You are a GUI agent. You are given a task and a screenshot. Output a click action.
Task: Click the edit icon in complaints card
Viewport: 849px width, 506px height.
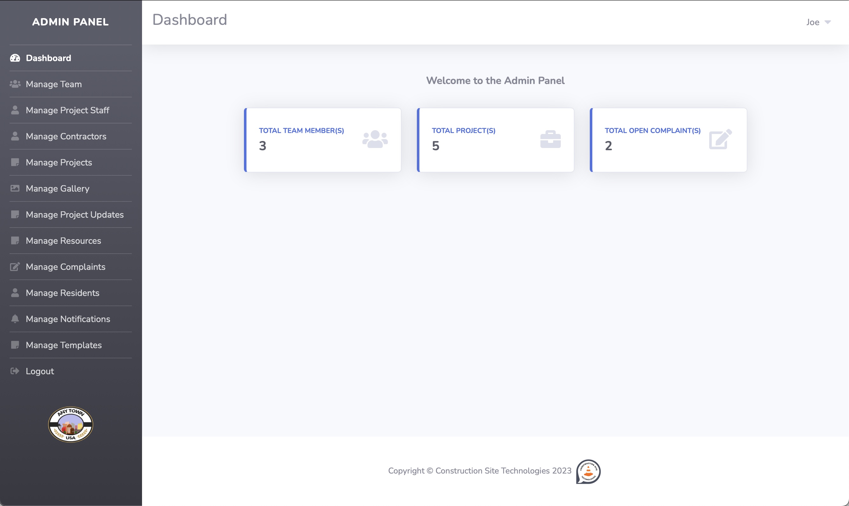point(720,139)
